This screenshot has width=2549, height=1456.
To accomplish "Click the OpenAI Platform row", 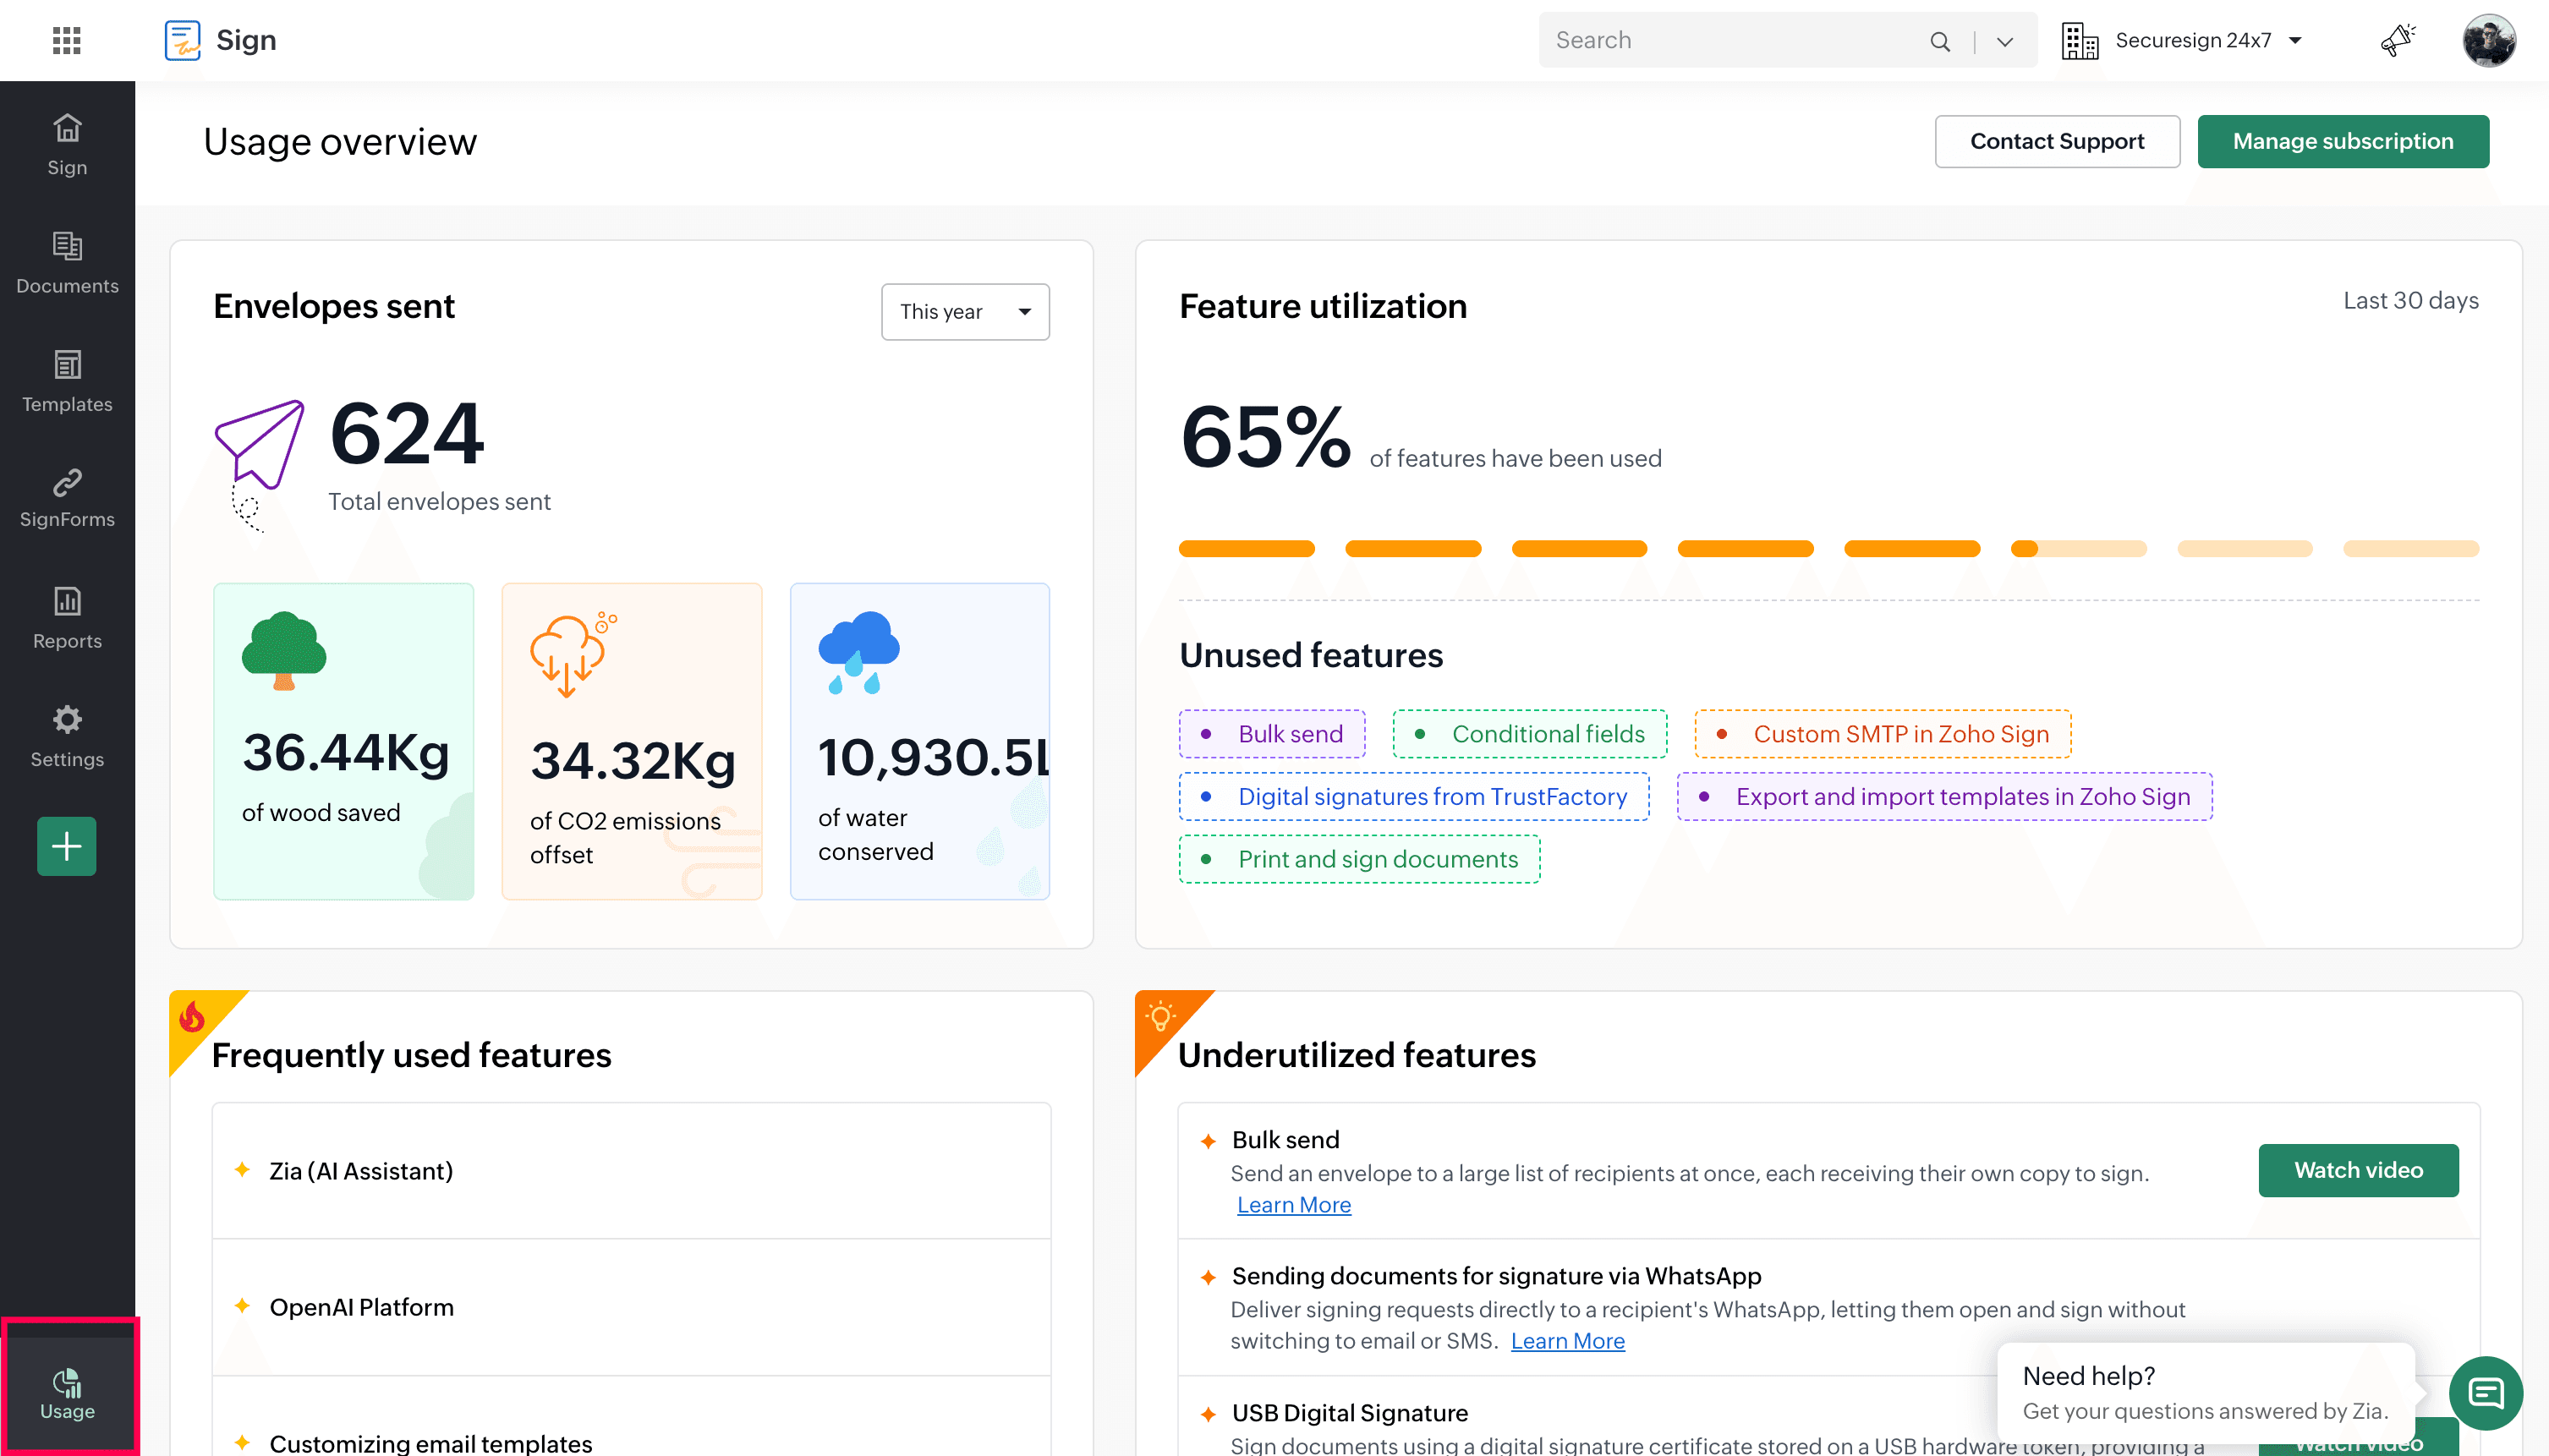I will pos(631,1308).
